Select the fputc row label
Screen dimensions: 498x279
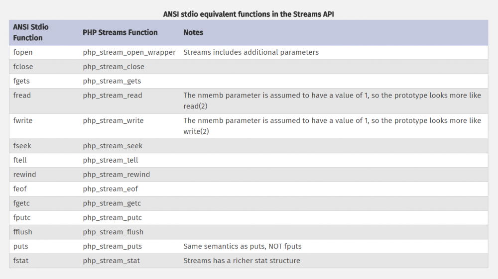click(22, 218)
